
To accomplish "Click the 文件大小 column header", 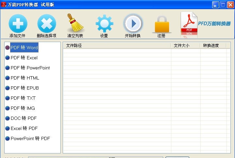I will pyautogui.click(x=185, y=46).
